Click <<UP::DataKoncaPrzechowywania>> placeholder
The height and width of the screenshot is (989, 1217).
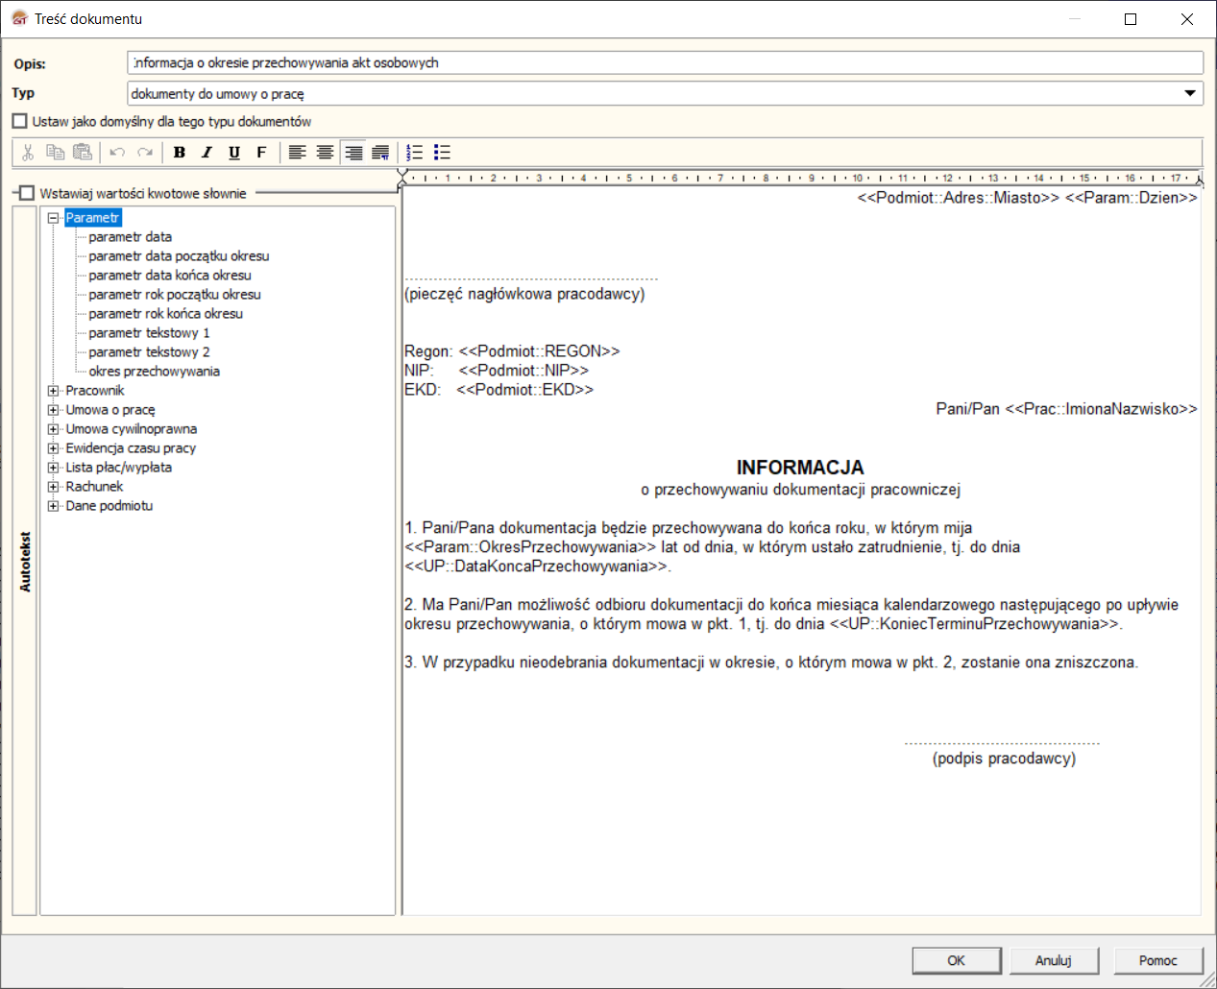[536, 567]
